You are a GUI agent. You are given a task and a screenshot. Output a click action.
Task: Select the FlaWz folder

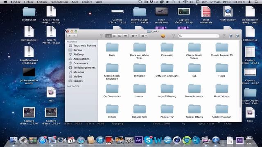(222, 68)
